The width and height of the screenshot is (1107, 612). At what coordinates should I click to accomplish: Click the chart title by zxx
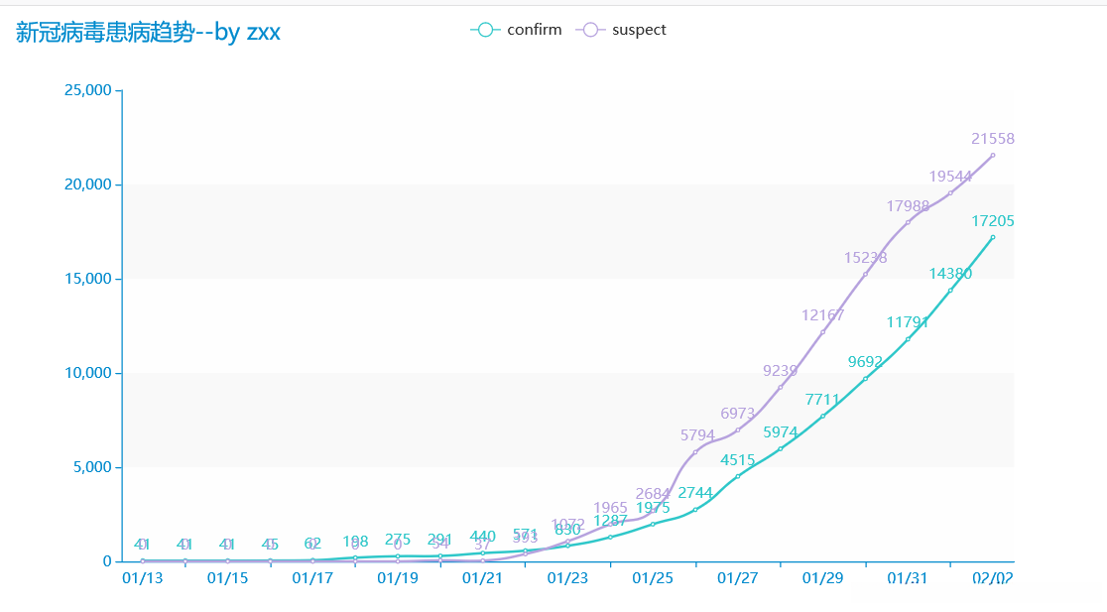[148, 32]
